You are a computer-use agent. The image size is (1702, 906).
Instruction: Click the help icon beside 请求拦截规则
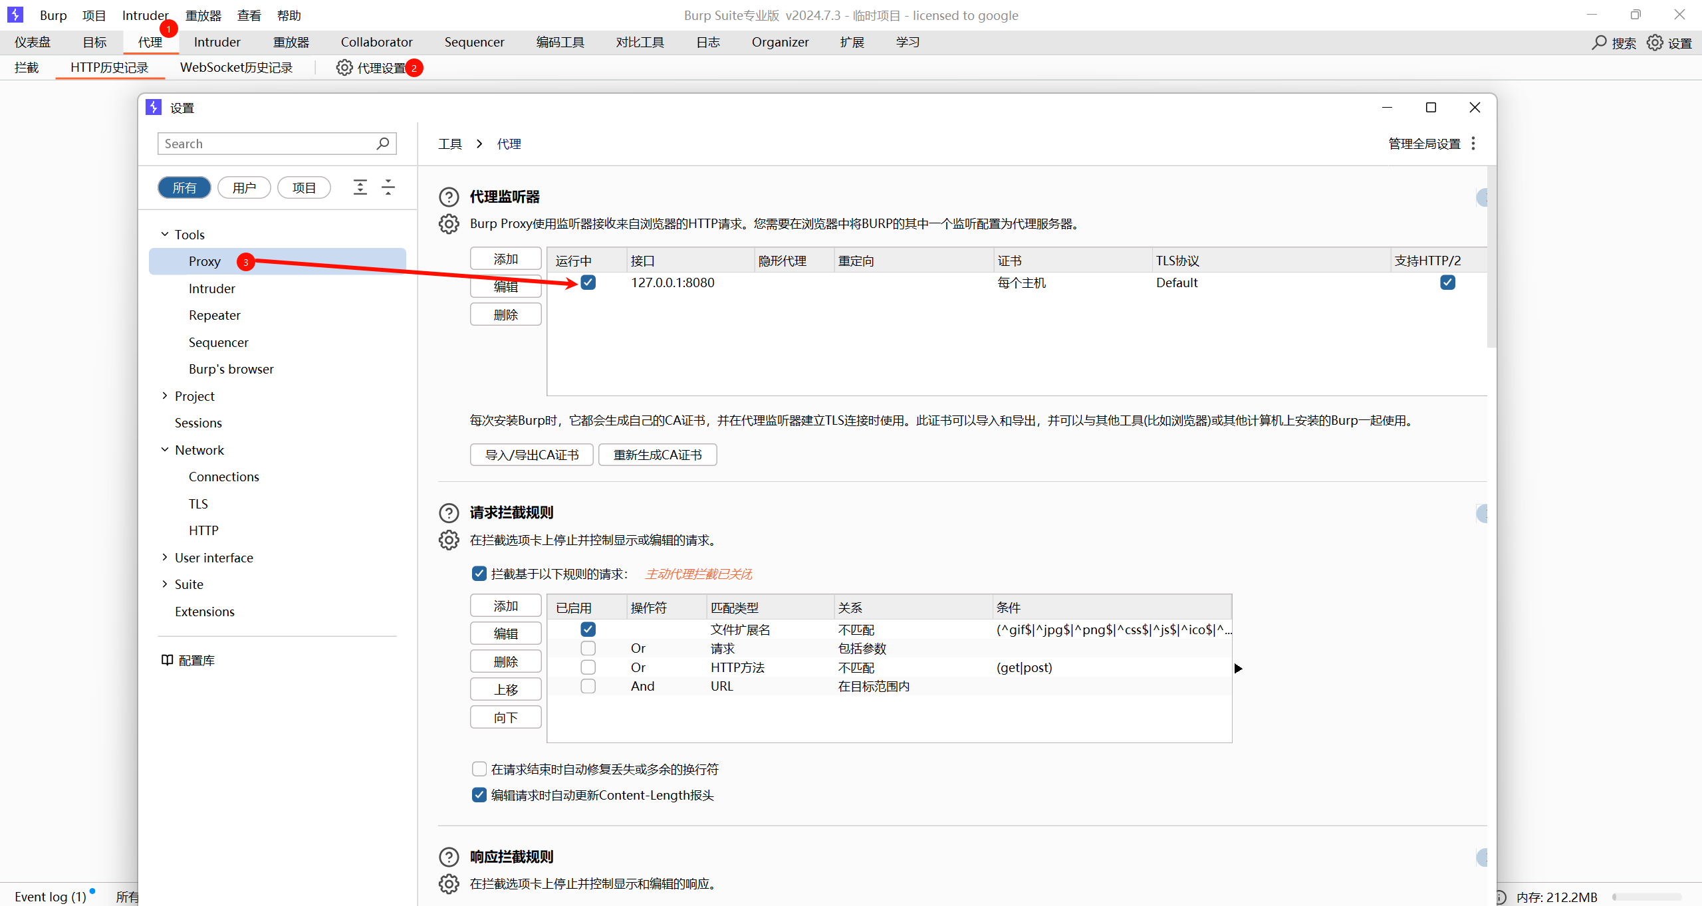(x=449, y=512)
